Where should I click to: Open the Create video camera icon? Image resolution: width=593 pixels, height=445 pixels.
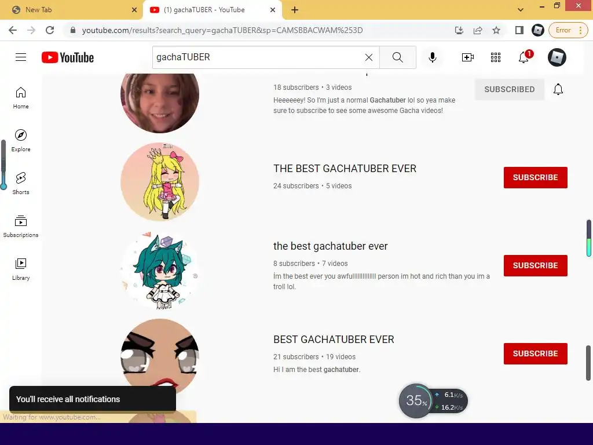tap(468, 57)
